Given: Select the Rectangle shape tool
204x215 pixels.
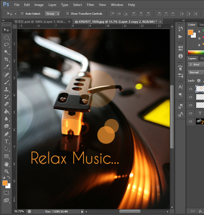Looking at the screenshot, I should click(6, 156).
